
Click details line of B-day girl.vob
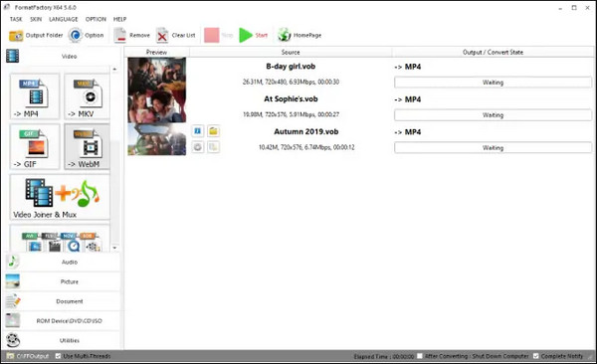[291, 82]
